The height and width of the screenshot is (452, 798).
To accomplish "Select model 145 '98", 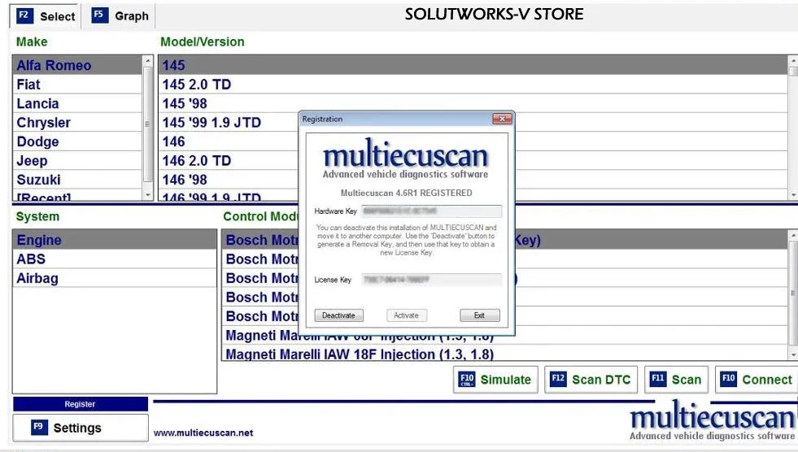I will [x=473, y=103].
